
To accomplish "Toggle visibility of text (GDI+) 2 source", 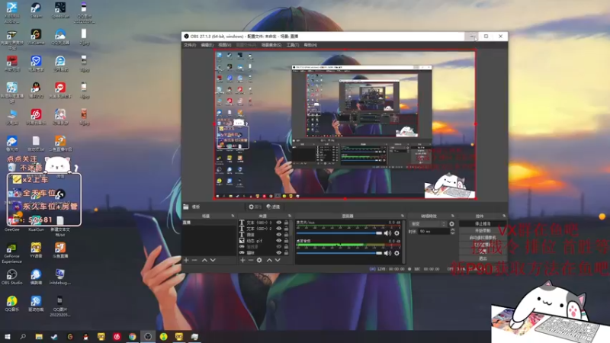I will tap(278, 229).
